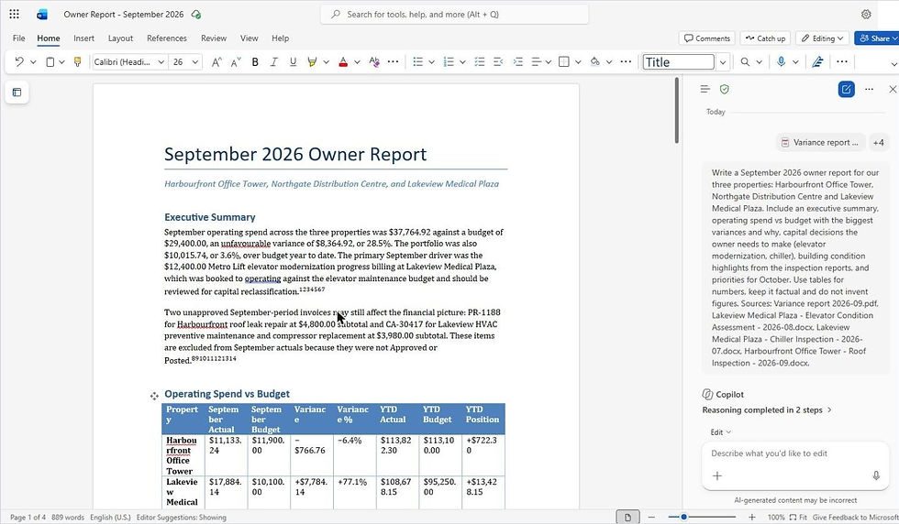Open the font name dropdown

[x=161, y=62]
